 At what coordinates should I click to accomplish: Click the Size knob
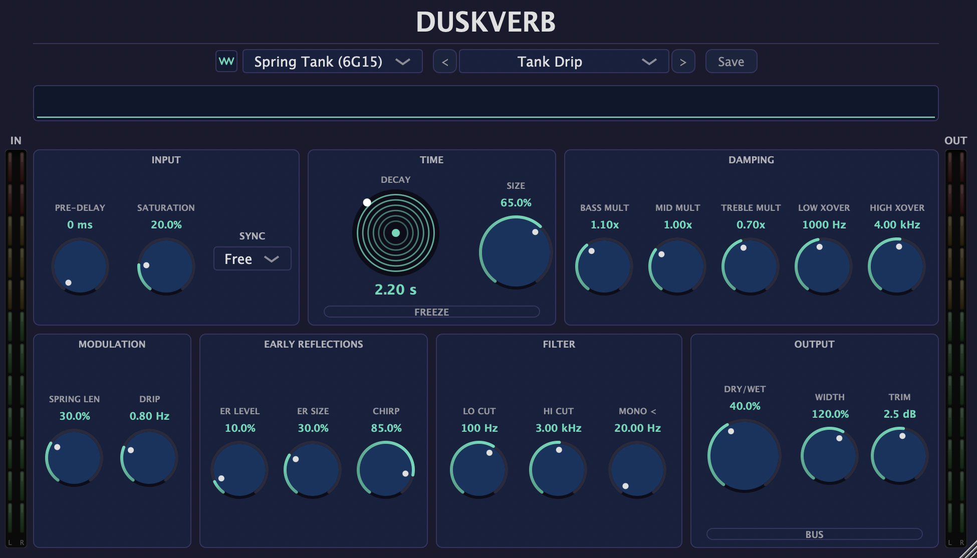[516, 252]
